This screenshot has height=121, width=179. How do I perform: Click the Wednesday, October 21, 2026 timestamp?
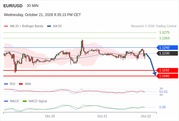pos(42,15)
